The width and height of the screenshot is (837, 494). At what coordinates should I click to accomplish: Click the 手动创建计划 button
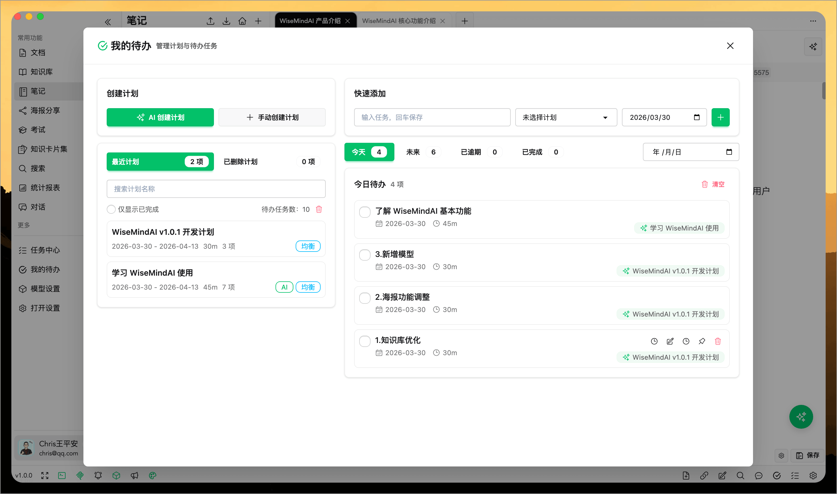pyautogui.click(x=272, y=117)
